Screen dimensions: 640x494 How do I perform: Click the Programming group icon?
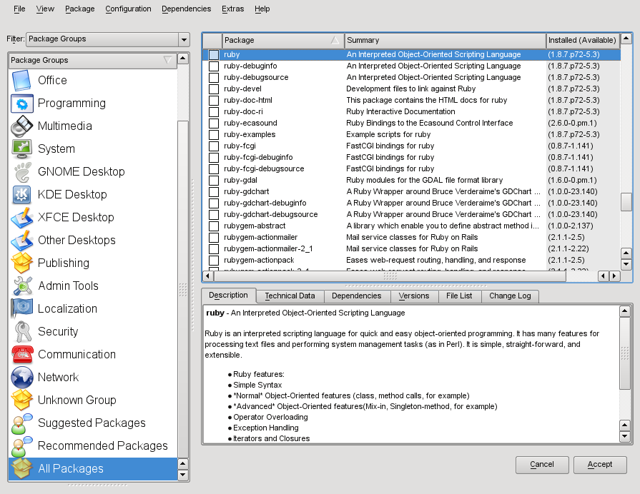point(22,103)
